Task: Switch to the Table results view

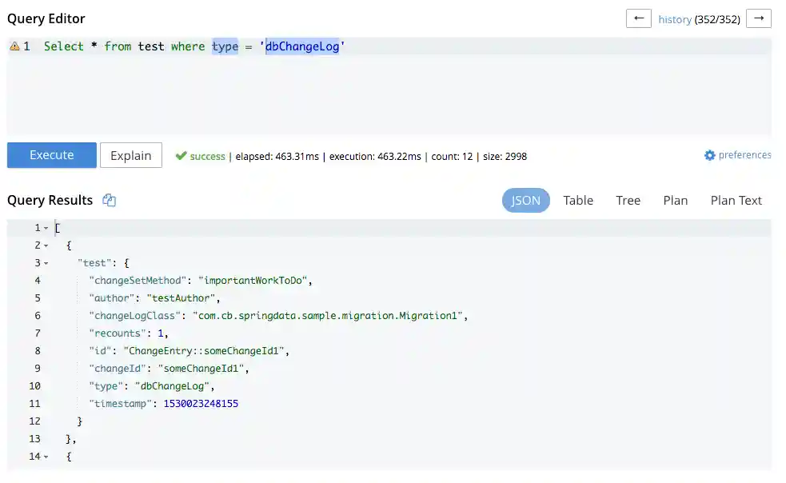Action: (577, 201)
